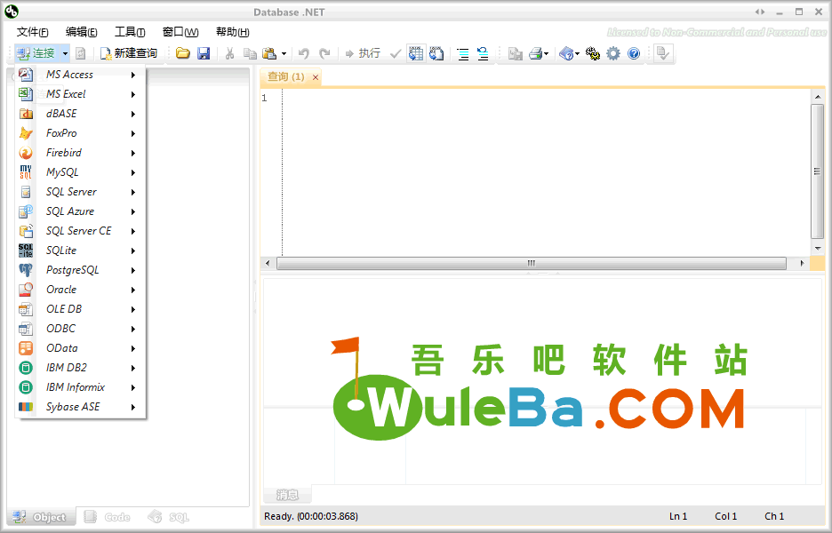This screenshot has width=832, height=533.
Task: Click the indent lines icon
Action: click(463, 53)
